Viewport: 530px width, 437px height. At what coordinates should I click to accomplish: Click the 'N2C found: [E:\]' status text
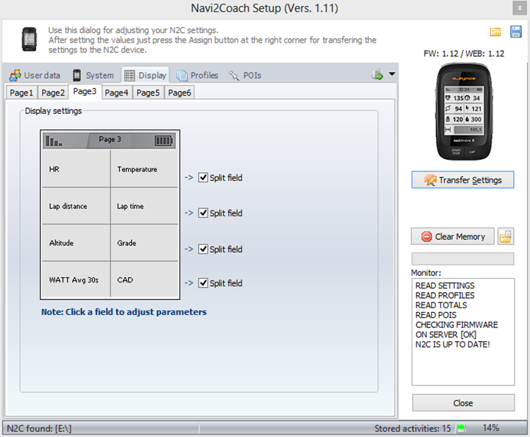click(x=39, y=428)
